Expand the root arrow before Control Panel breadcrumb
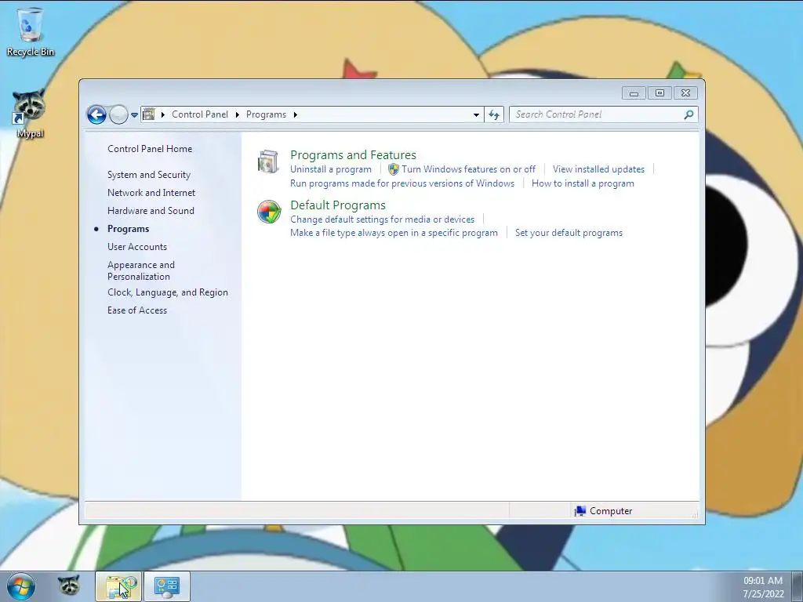803x602 pixels. click(163, 114)
